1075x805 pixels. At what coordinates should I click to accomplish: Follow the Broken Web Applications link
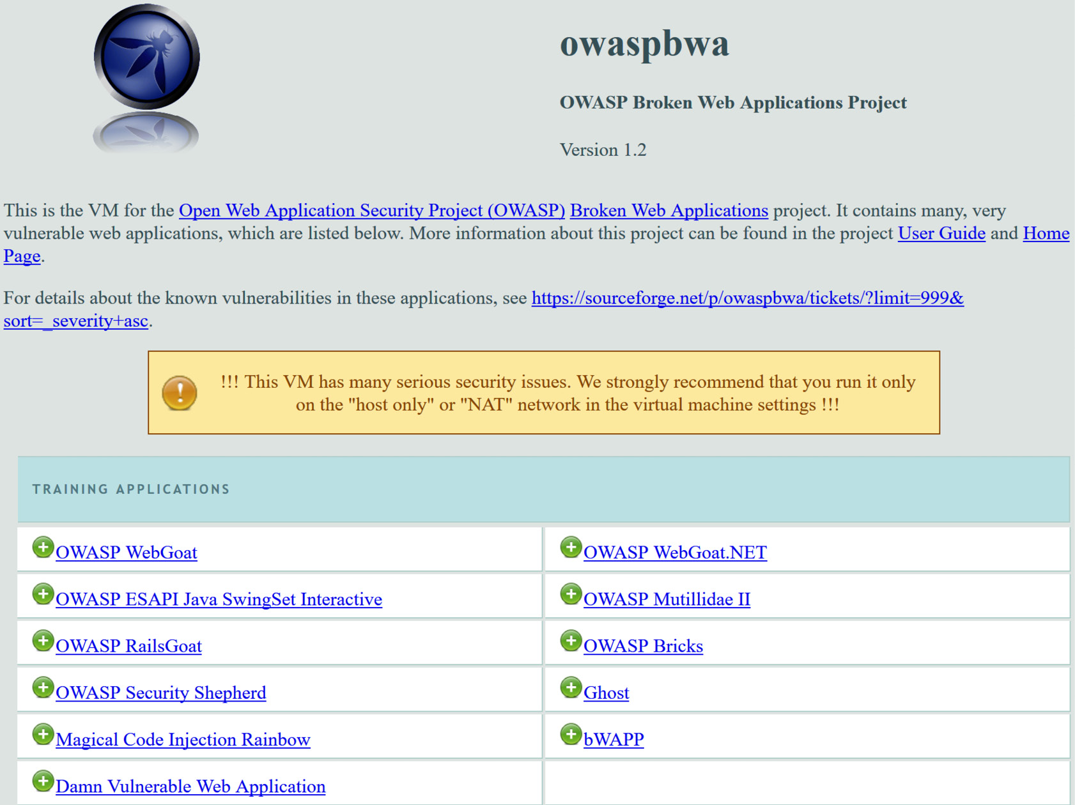coord(669,210)
